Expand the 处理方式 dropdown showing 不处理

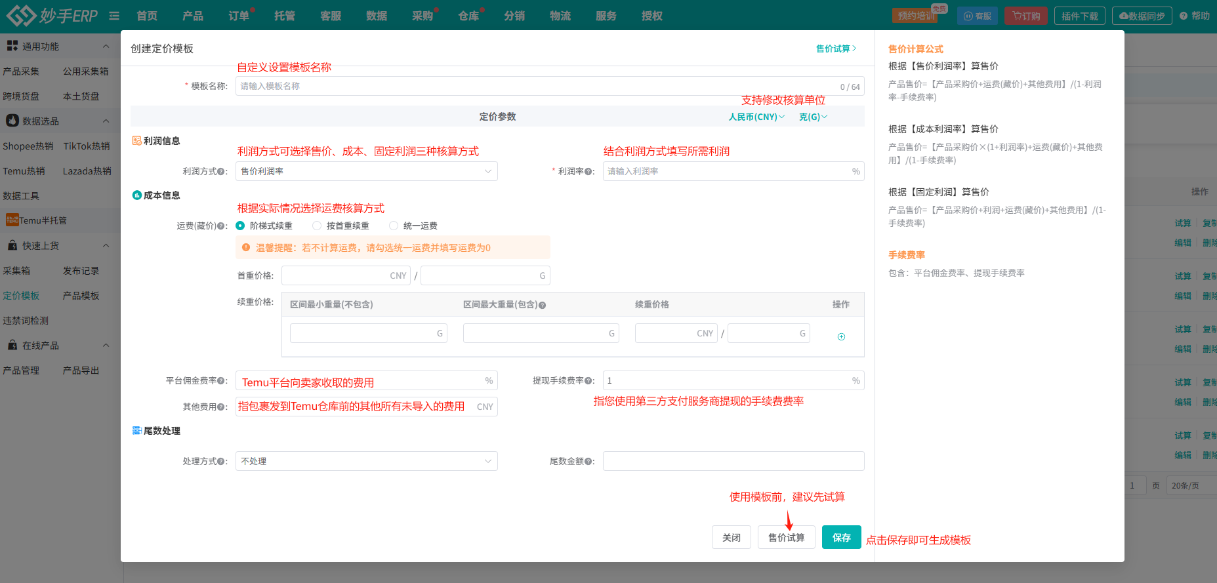coord(366,461)
